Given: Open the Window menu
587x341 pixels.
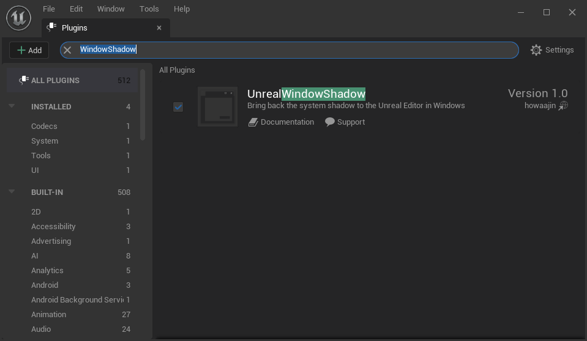Looking at the screenshot, I should (111, 9).
